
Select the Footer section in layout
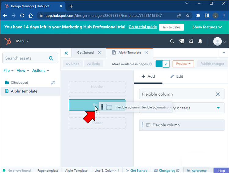pyautogui.click(x=97, y=123)
